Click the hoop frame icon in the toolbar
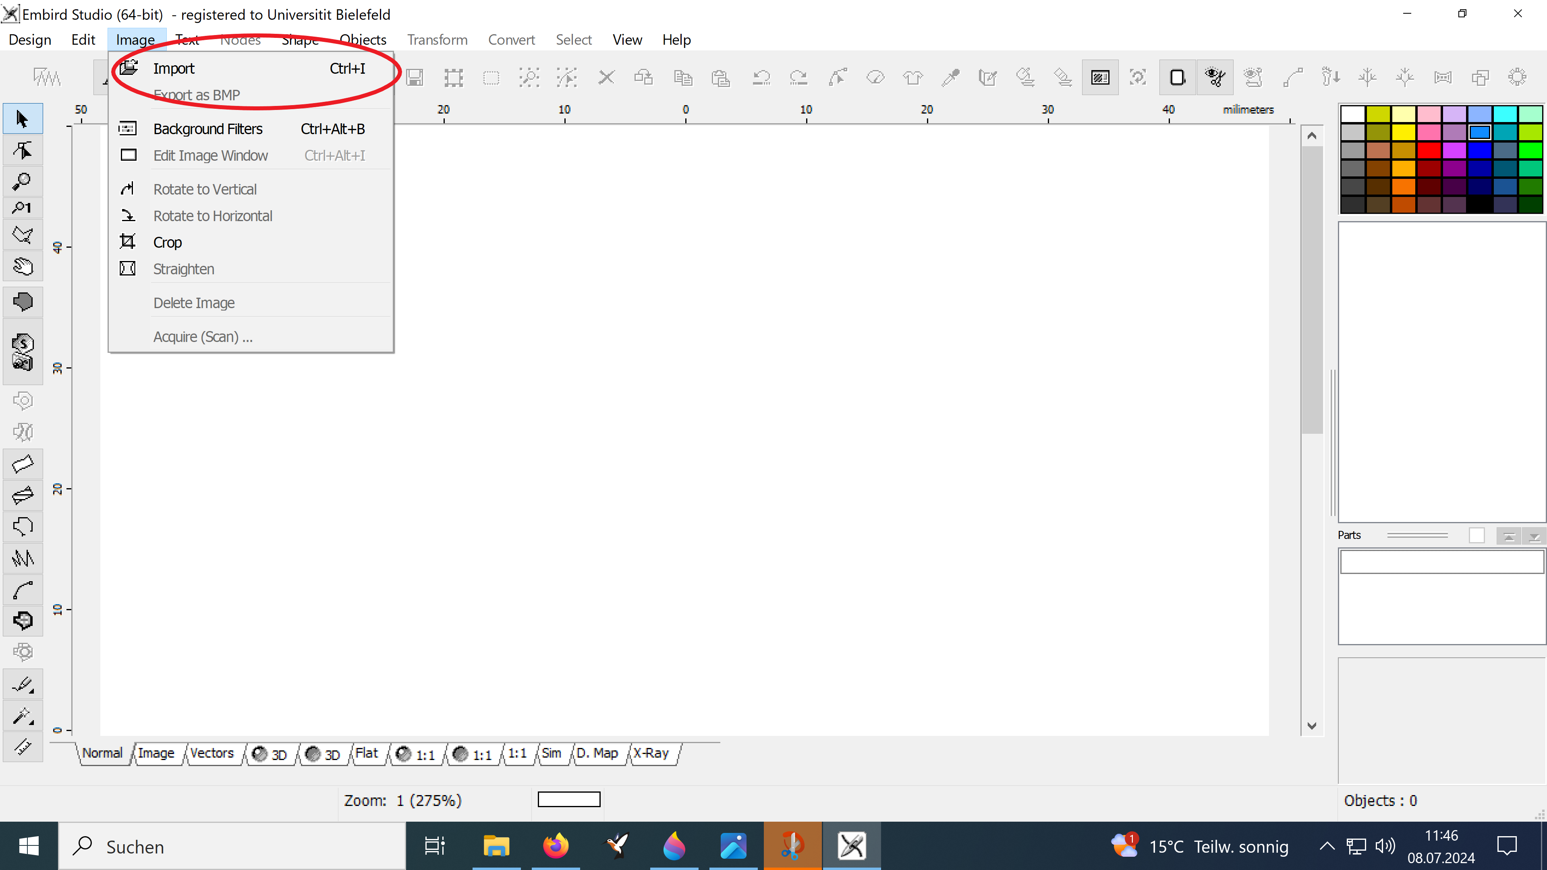This screenshot has width=1547, height=870. pyautogui.click(x=1443, y=77)
